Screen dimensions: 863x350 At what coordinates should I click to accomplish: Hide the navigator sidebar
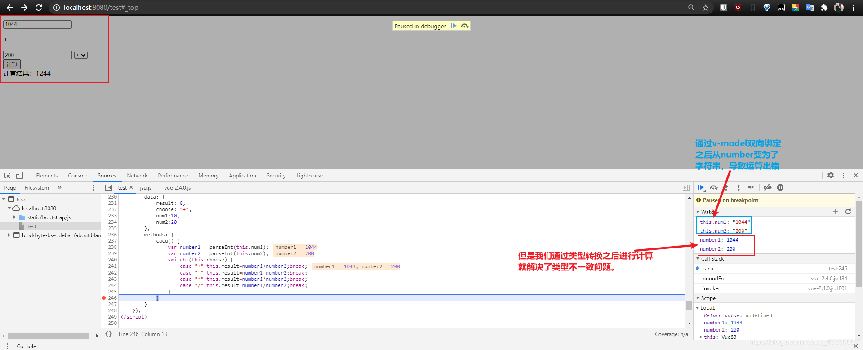coord(108,187)
